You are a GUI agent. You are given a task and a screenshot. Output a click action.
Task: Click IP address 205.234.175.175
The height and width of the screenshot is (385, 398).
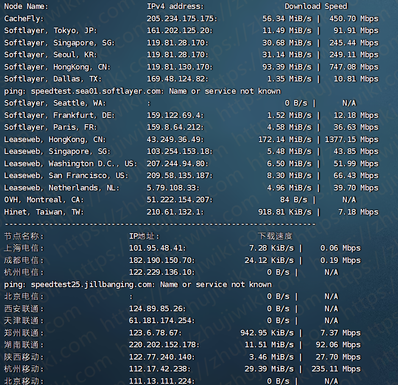(182, 19)
